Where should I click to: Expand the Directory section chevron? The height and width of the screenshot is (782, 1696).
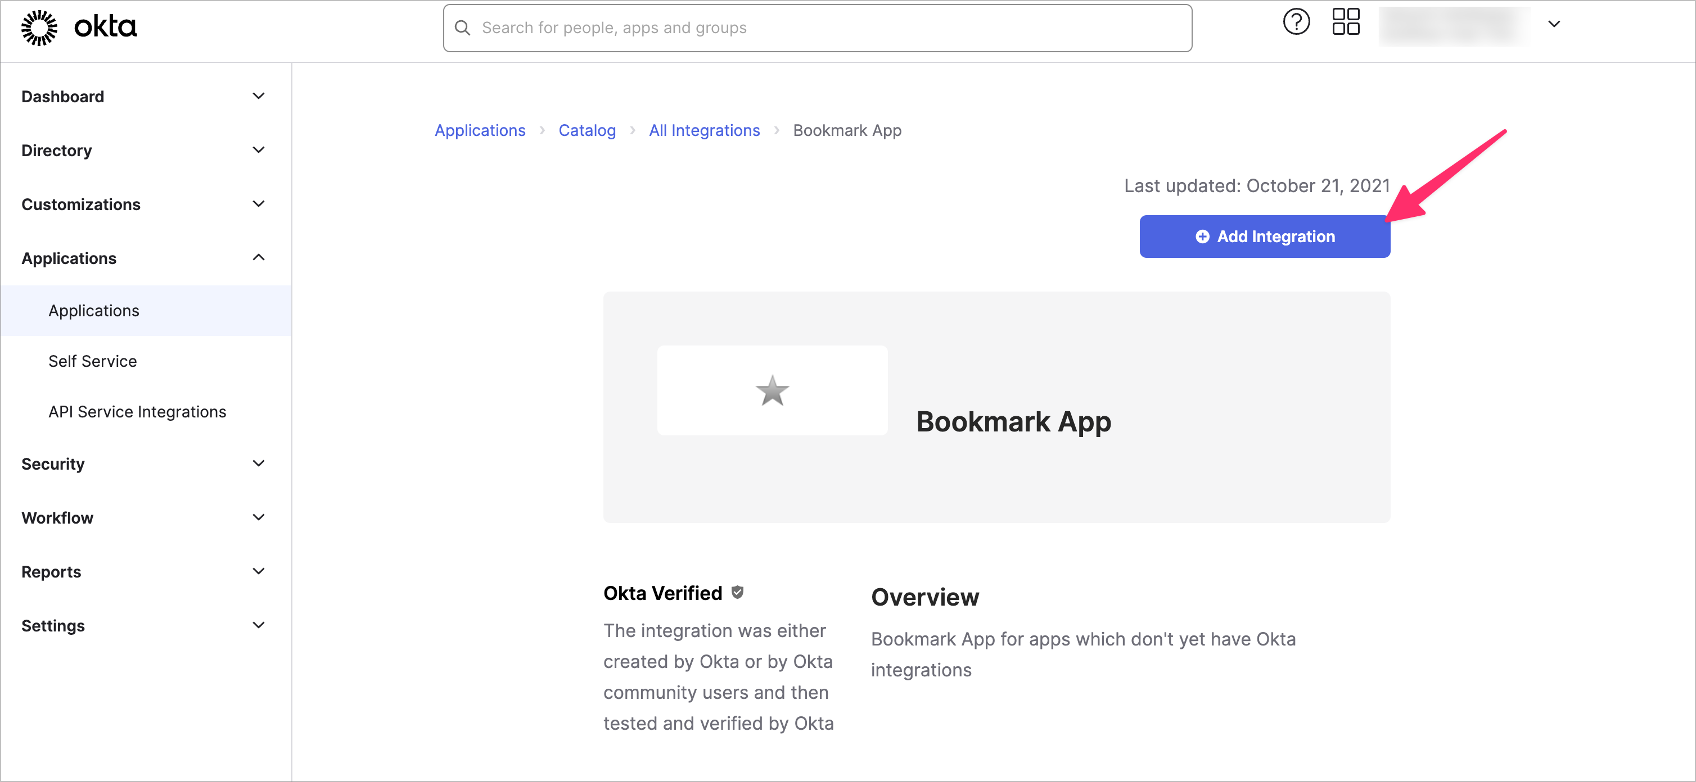click(259, 150)
